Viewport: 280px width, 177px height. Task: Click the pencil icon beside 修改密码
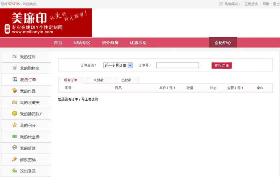[14, 159]
